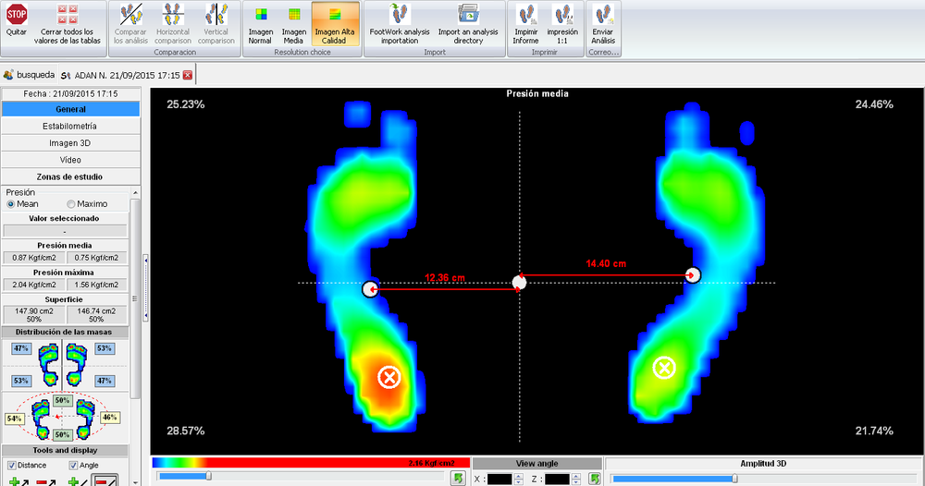Image resolution: width=925 pixels, height=486 pixels.
Task: Decrease the X view angle stepper
Action: pyautogui.click(x=519, y=482)
